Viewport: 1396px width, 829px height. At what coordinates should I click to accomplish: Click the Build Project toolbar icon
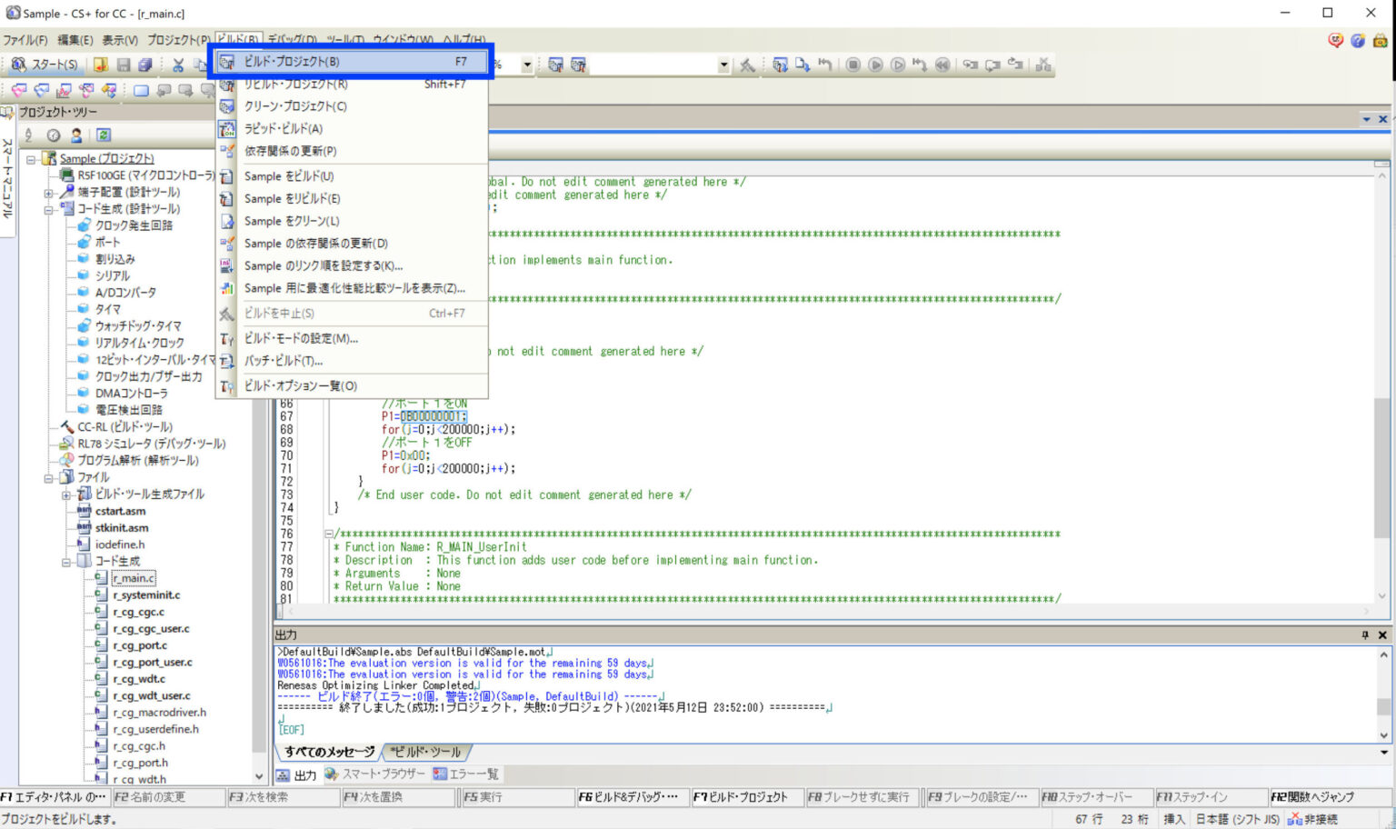(555, 64)
